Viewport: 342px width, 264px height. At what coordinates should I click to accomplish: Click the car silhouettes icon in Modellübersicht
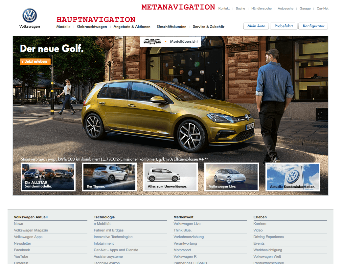click(x=152, y=41)
